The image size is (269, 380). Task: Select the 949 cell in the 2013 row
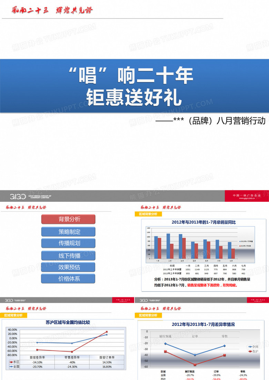(206, 273)
